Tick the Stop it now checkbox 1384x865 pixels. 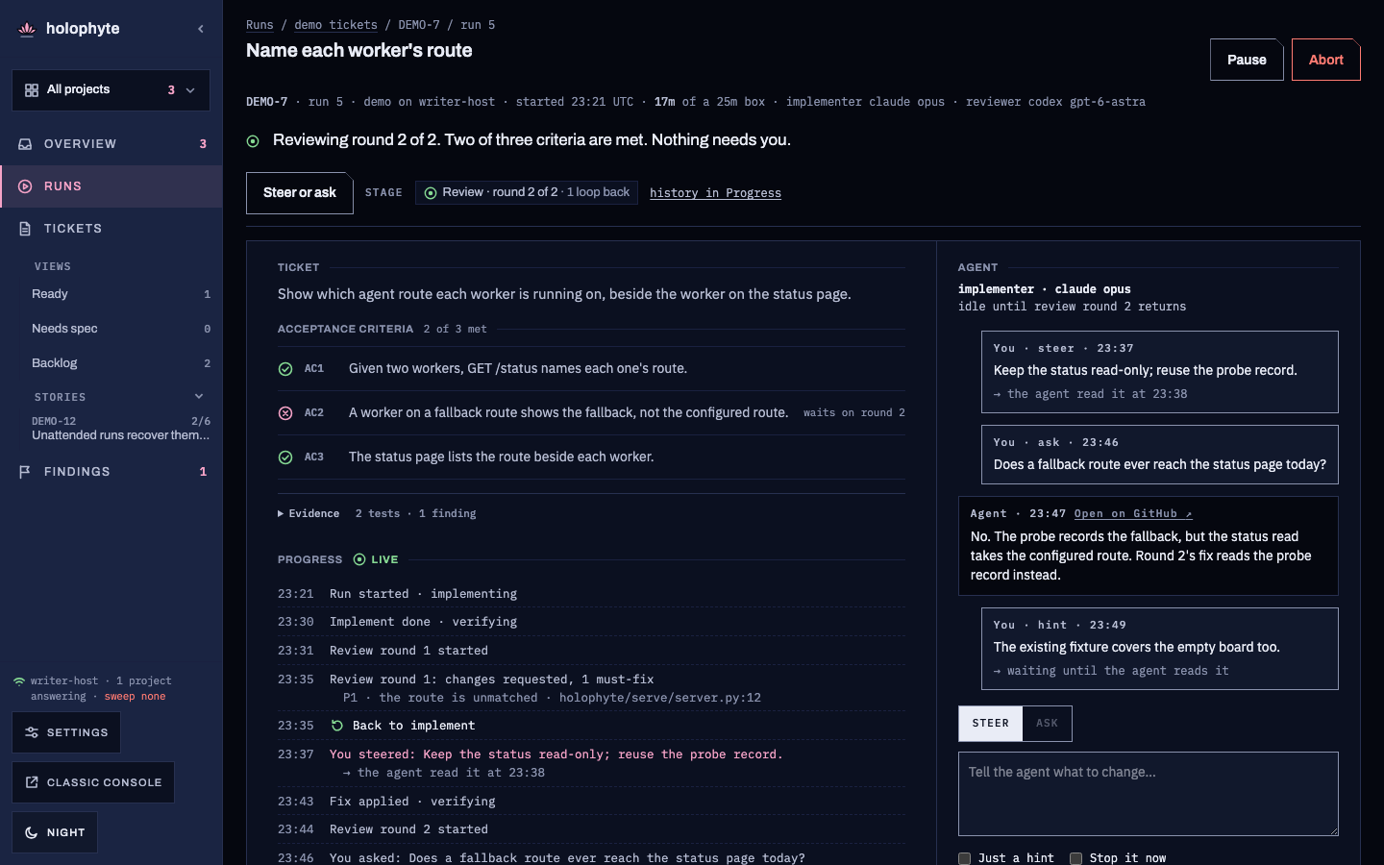(x=1075, y=858)
